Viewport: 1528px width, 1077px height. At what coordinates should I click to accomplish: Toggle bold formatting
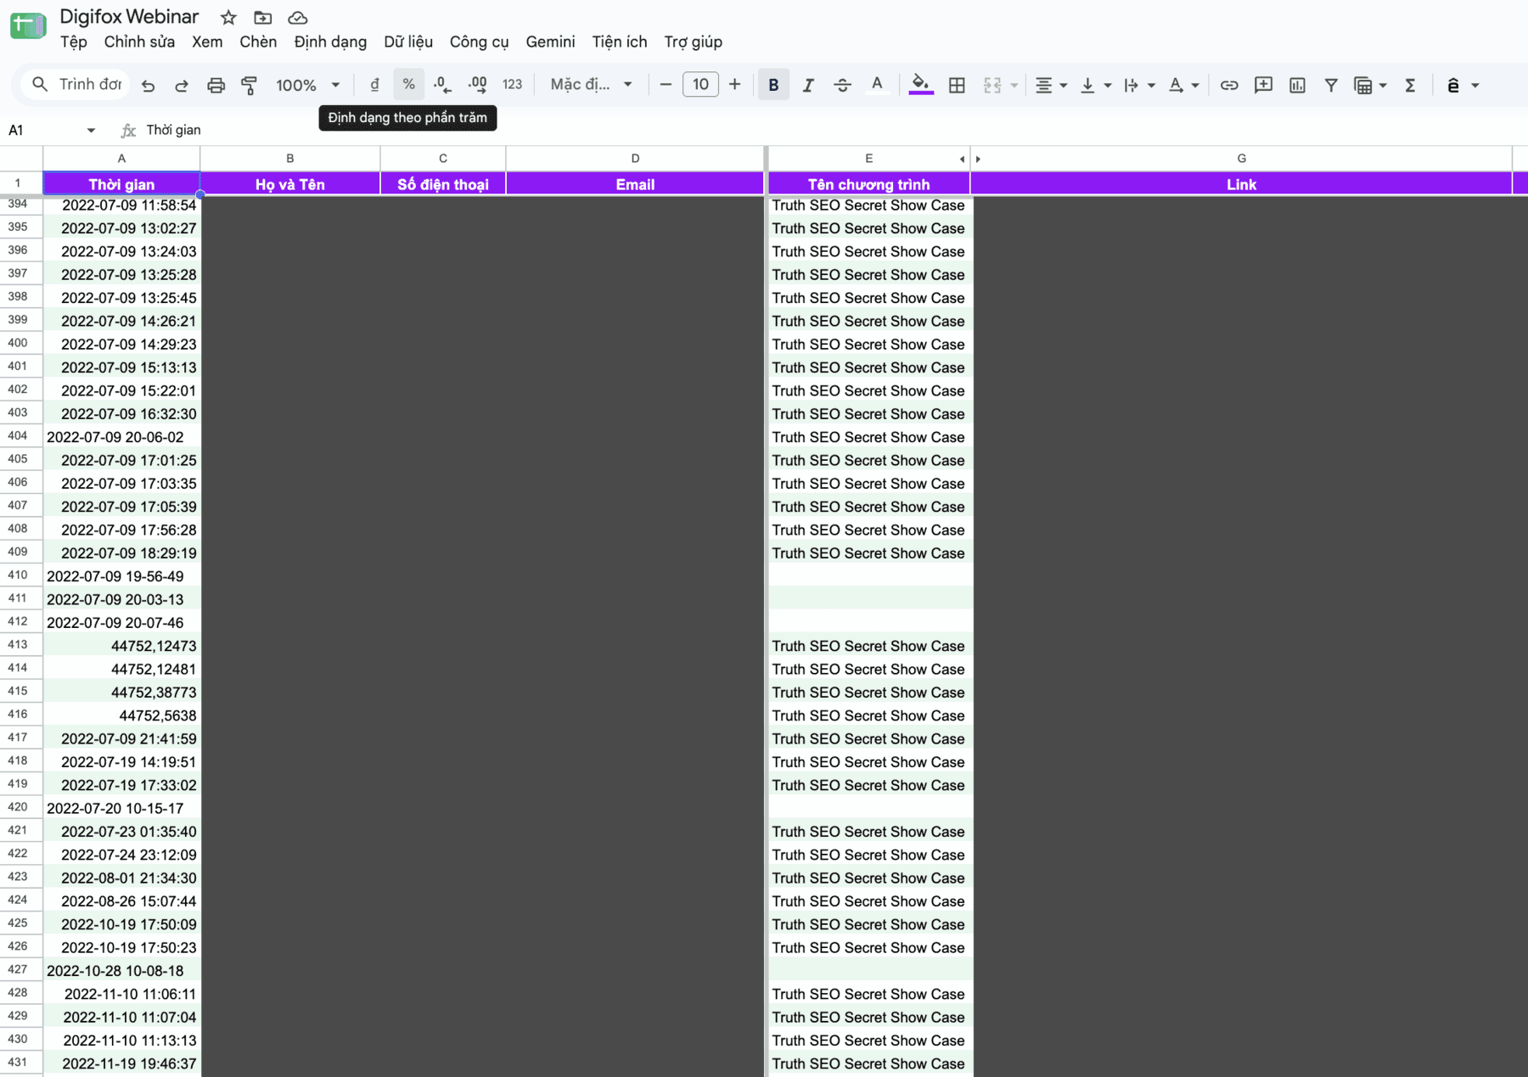[x=773, y=85]
